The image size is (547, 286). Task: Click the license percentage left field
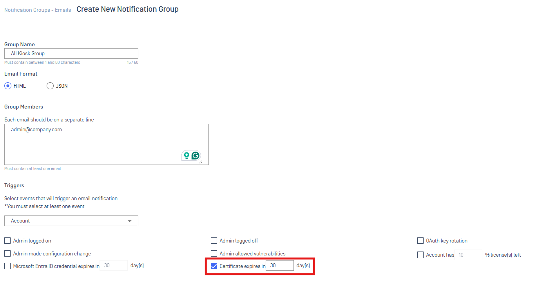pos(468,255)
